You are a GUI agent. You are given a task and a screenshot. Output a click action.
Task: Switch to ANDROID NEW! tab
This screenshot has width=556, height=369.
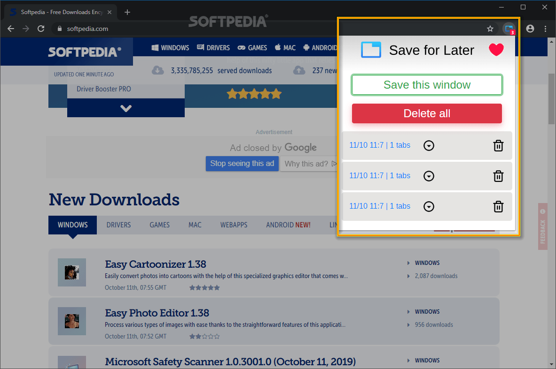click(x=288, y=225)
